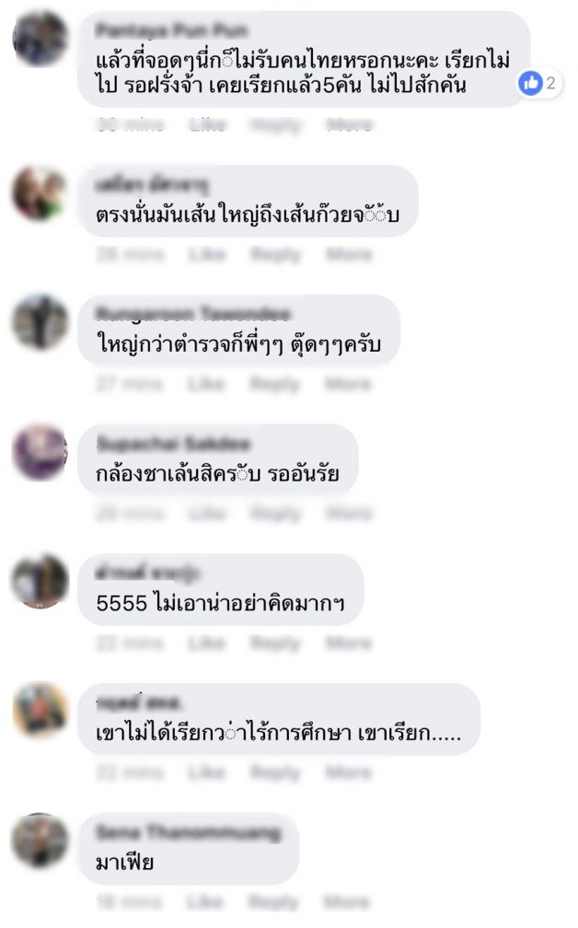Open commenter name above 'แล้วที่จอดๆนี่' comment
This screenshot has width=578, height=928.
pos(171,29)
